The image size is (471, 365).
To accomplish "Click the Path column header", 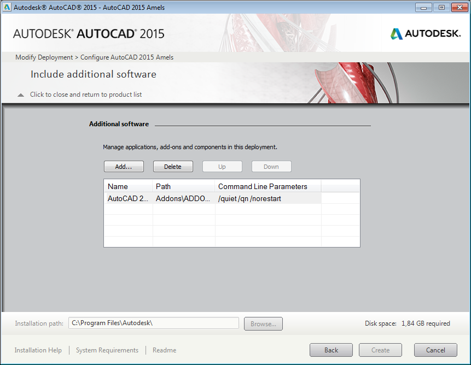I will (184, 186).
